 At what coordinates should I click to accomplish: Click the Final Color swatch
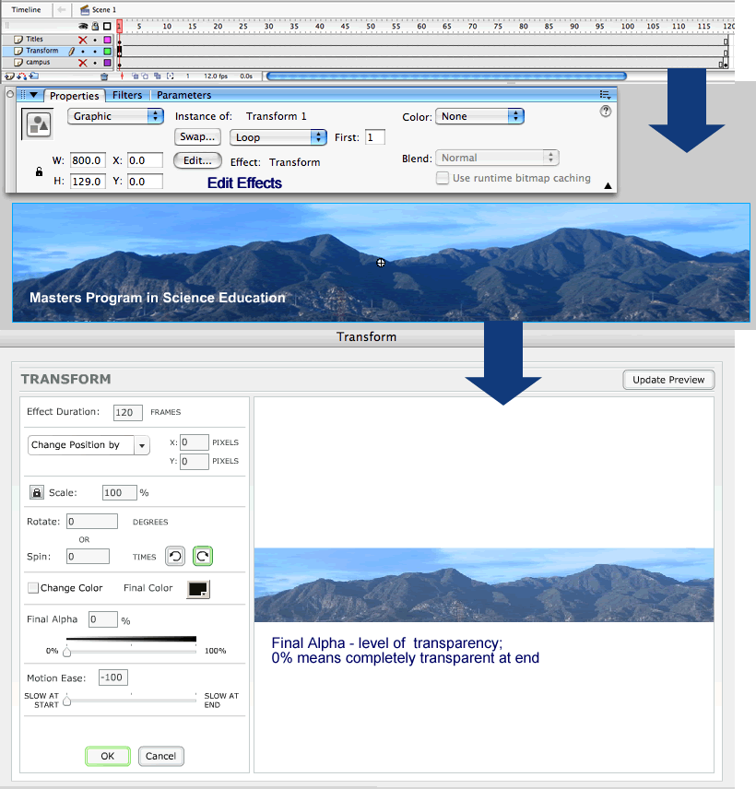[x=197, y=588]
